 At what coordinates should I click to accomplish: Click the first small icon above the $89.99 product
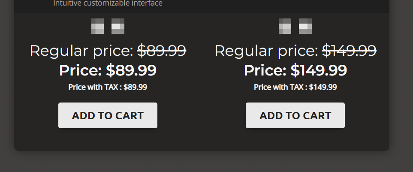pos(97,26)
